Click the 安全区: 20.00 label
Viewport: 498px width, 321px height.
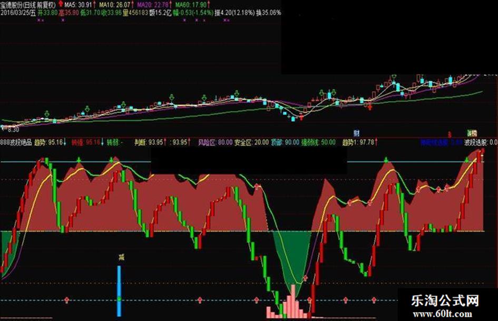click(251, 142)
